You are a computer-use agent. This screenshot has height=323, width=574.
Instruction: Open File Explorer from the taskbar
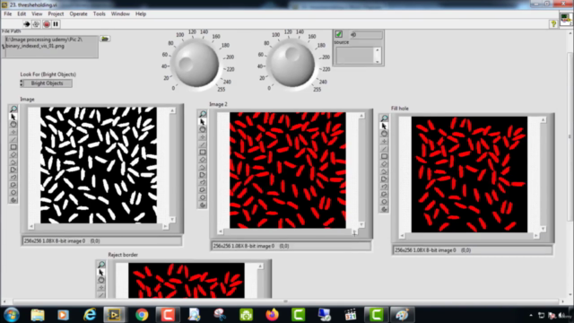point(38,315)
